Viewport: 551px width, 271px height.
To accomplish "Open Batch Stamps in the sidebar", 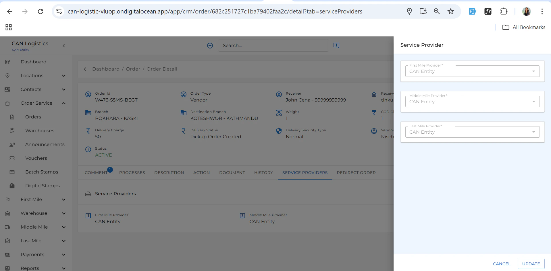I will point(36,172).
